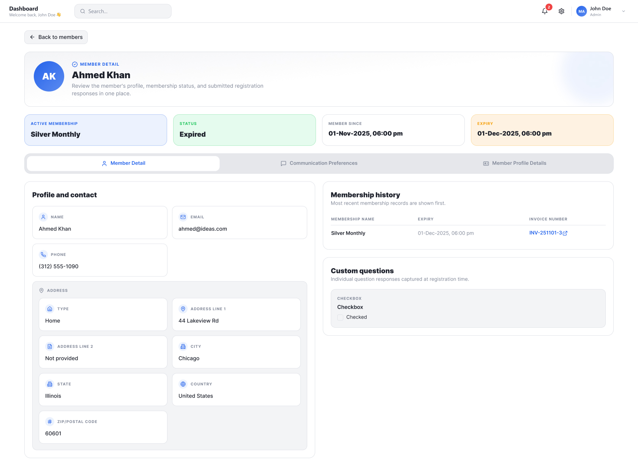The height and width of the screenshot is (464, 638).
Task: Click the hash icon beside Zip/Postal Code
Action: pyautogui.click(x=50, y=421)
